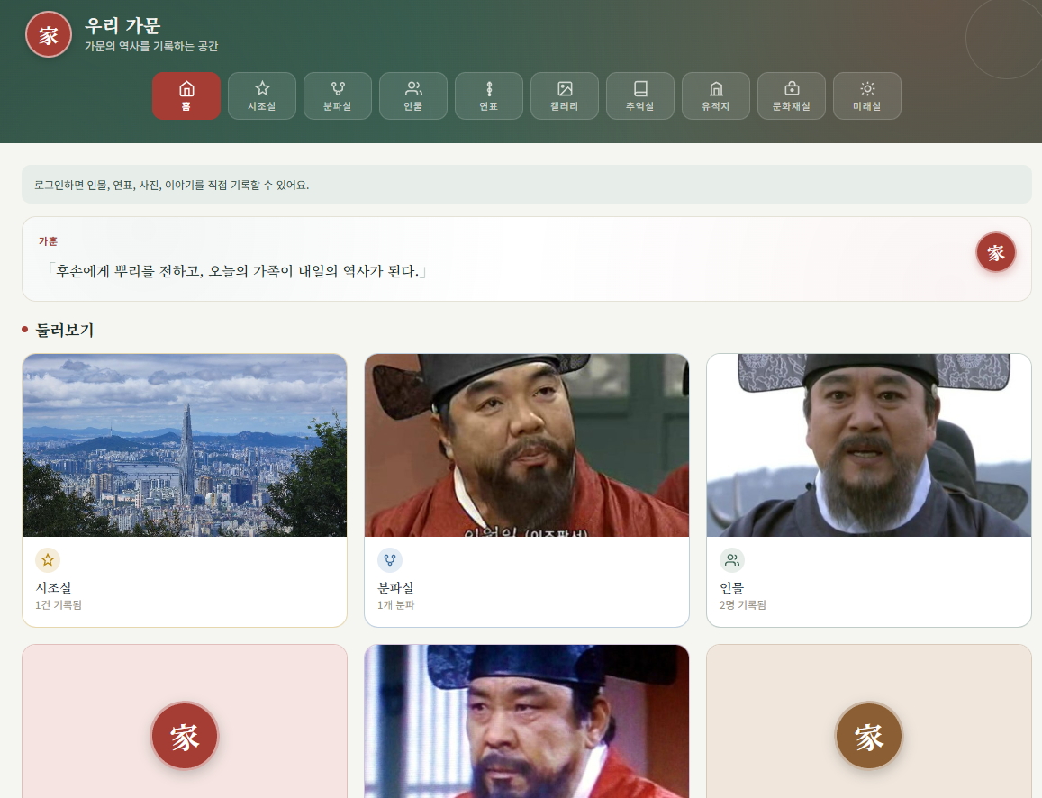Image resolution: width=1042 pixels, height=798 pixels.
Task: Click the subtitle 가문의 역사를 기록하는 공간
Action: (150, 46)
